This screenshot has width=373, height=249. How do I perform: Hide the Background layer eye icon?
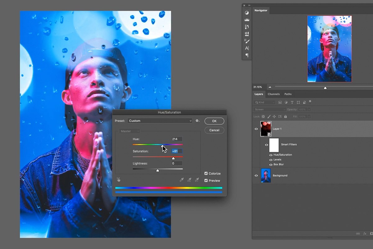tap(256, 176)
